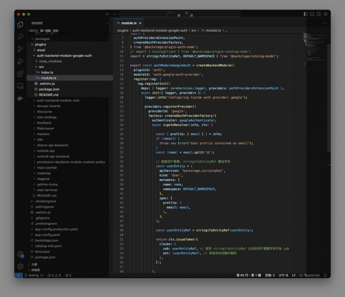Screen dimensions: 345x297
Task: Expand the ollama-api-backend folder
Action: point(70,145)
